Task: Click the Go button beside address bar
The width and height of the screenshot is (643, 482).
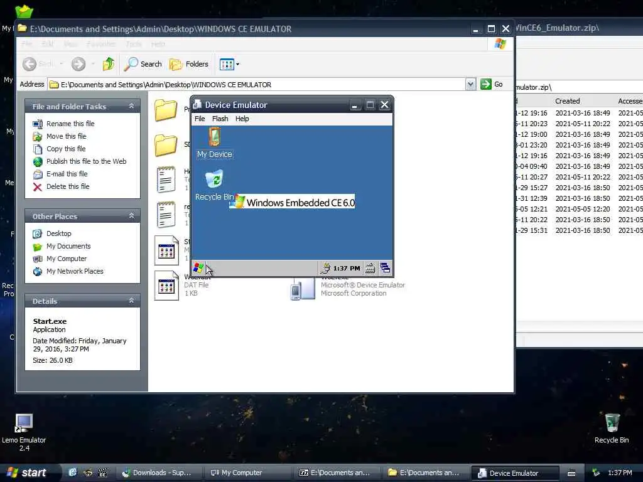Action: pyautogui.click(x=492, y=85)
